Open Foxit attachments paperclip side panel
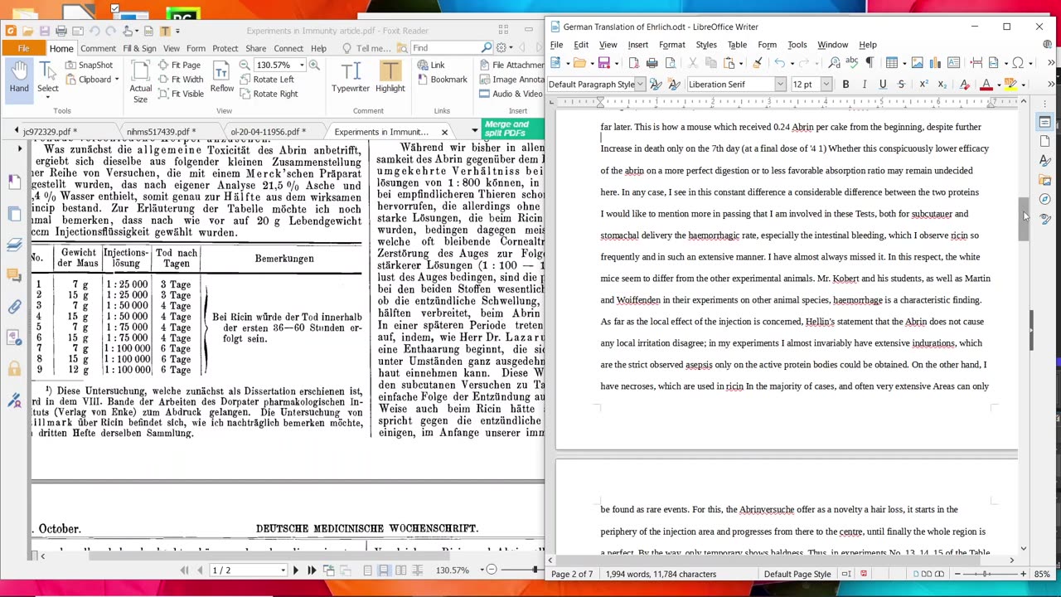Image resolution: width=1061 pixels, height=597 pixels. [14, 307]
